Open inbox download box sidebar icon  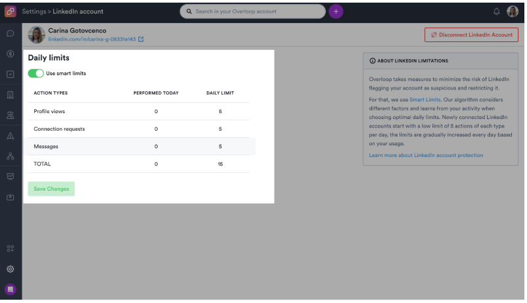point(11,197)
